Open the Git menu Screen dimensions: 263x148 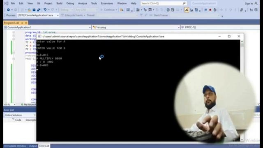point(39,3)
